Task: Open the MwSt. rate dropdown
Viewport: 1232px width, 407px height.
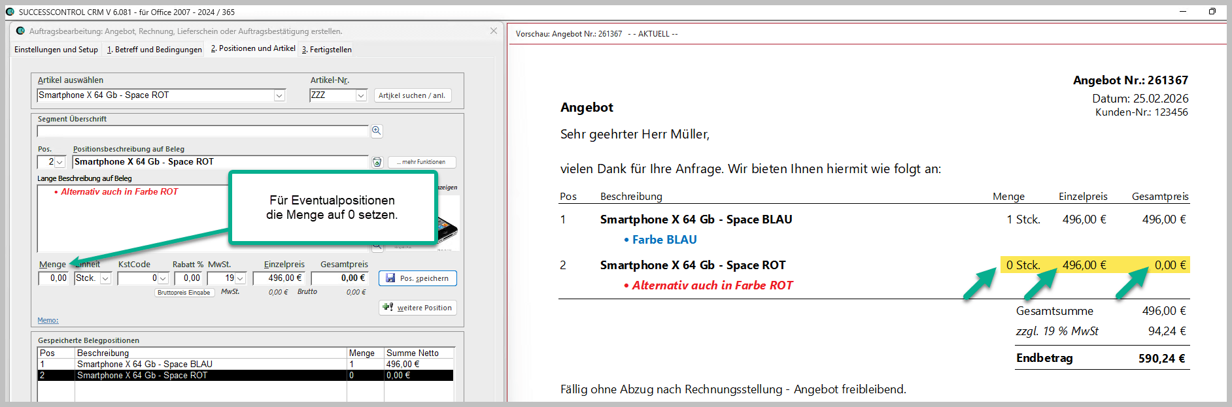Action: coord(240,279)
